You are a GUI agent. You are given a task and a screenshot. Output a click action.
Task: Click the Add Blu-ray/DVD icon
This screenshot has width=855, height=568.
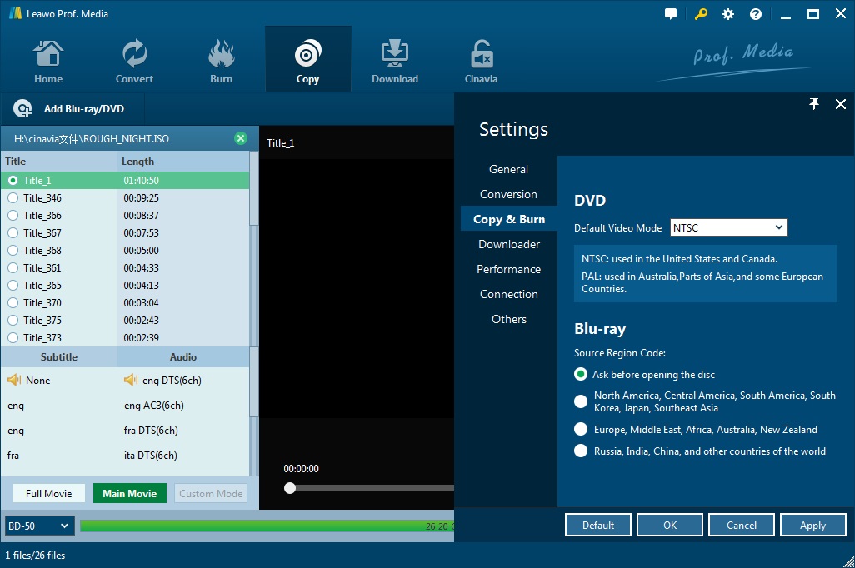click(22, 108)
